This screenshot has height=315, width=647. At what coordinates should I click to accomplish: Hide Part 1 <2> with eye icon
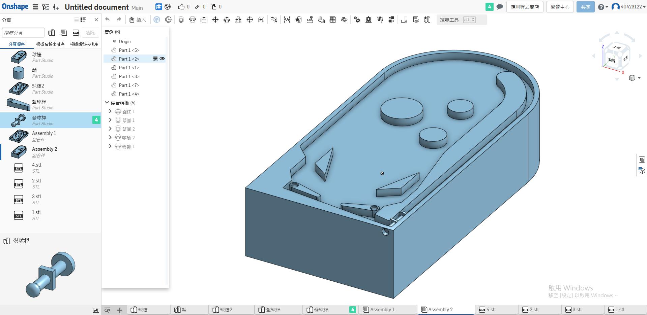click(x=162, y=59)
